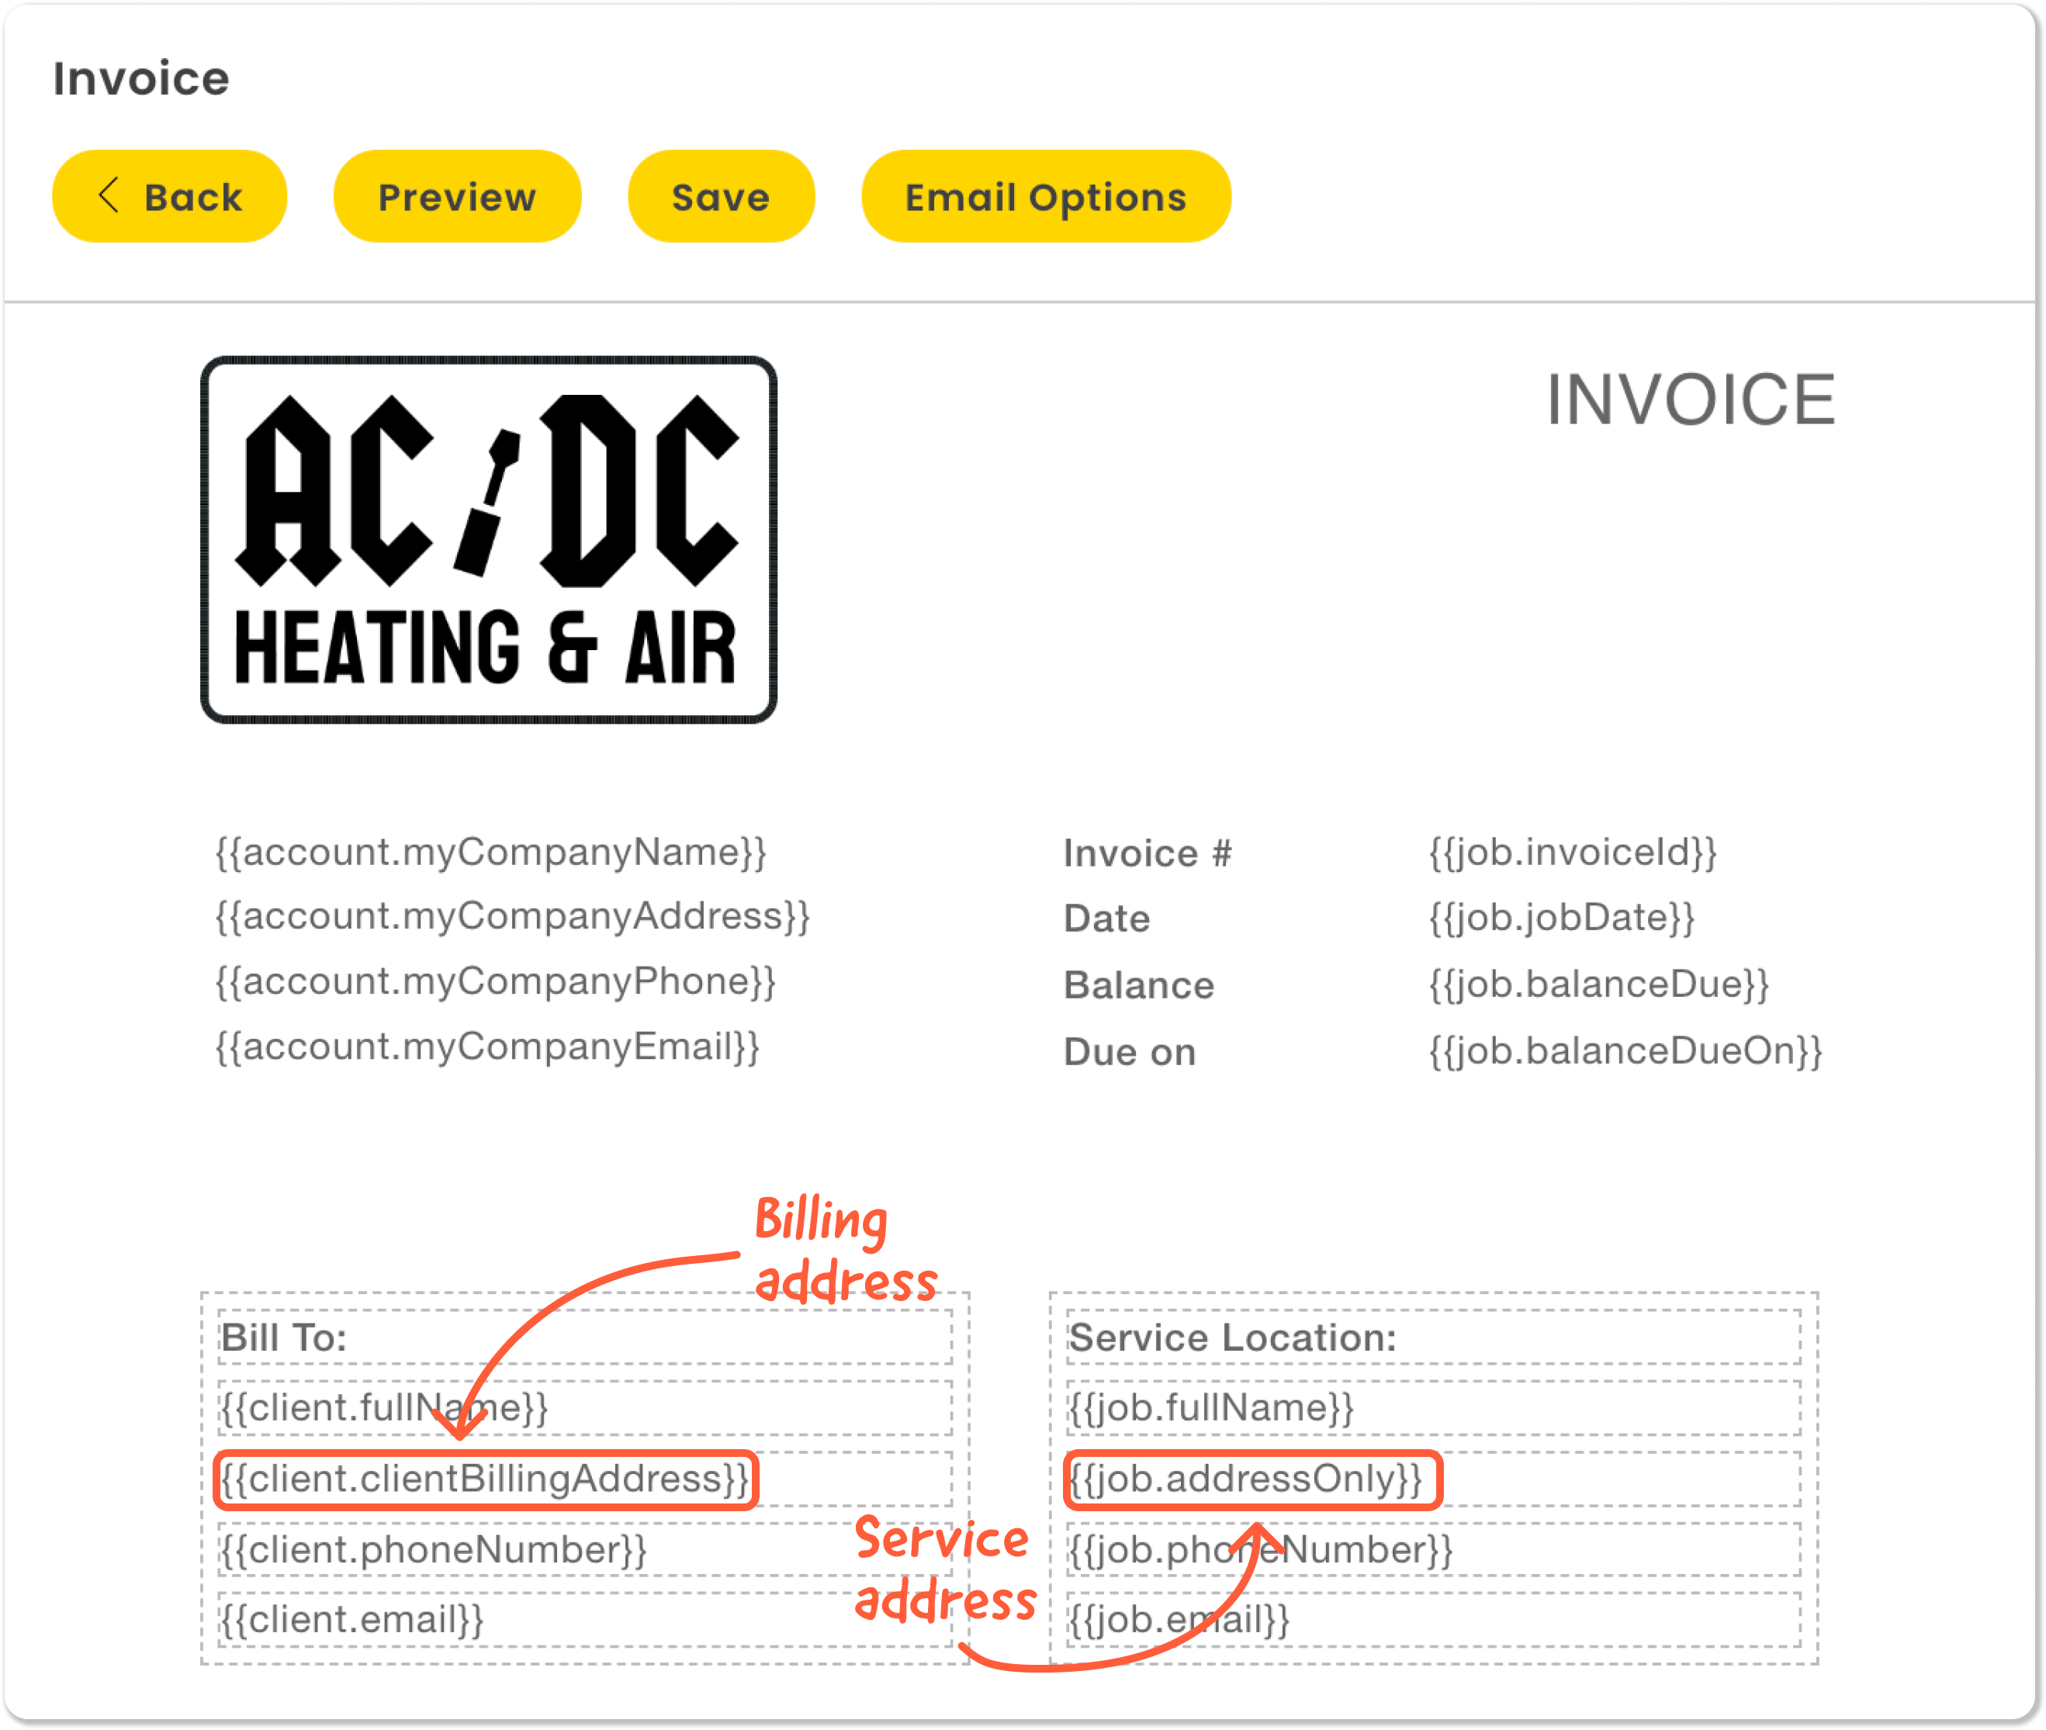Screen dimensions: 2046x1730
Task: Click the Back button
Action: click(168, 196)
